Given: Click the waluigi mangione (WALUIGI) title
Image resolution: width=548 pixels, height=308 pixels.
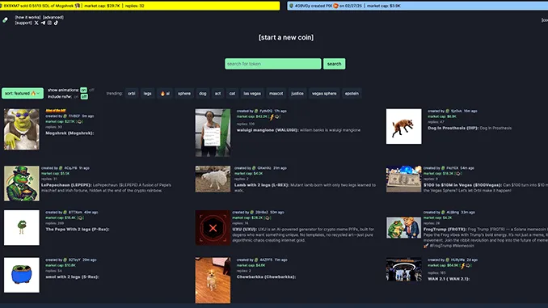Looking at the screenshot, I should [268, 130].
